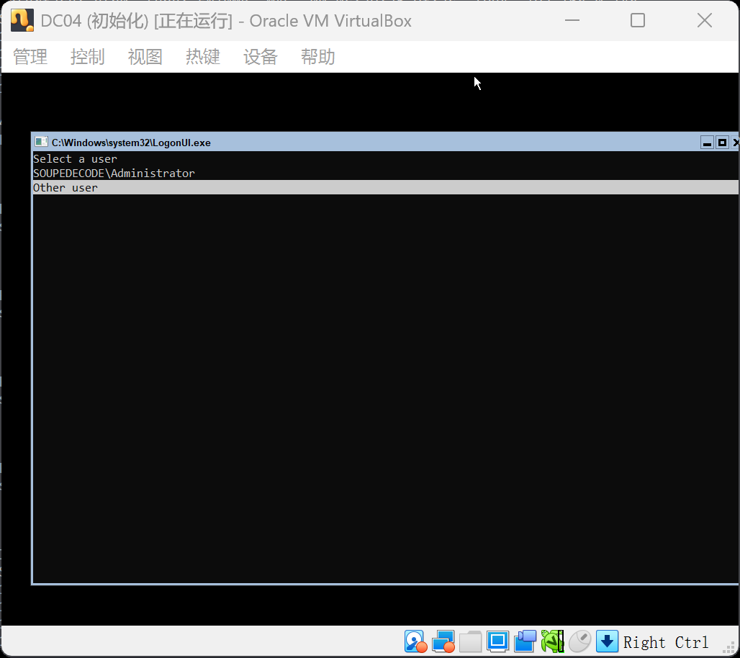Expand the 视图 menu dropdown

click(145, 57)
